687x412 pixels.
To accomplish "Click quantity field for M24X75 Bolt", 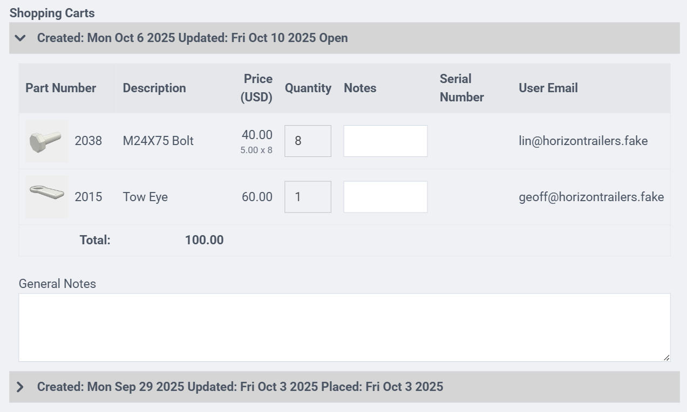I will [308, 141].
